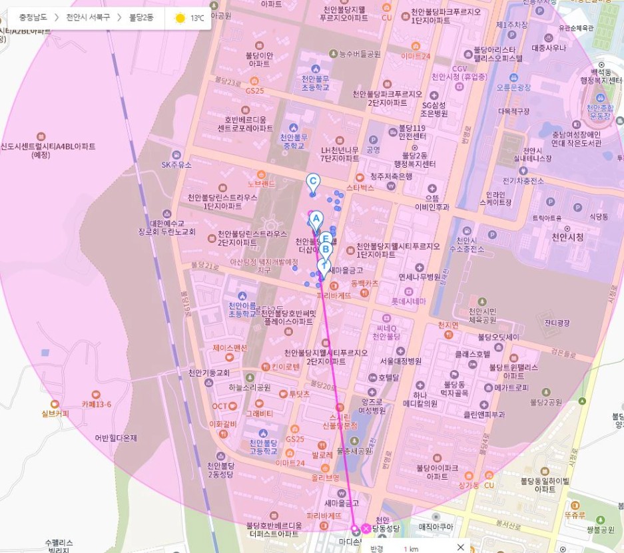Click the 킨이로텐 restaurant icon
The height and width of the screenshot is (553, 624).
[x=266, y=367]
